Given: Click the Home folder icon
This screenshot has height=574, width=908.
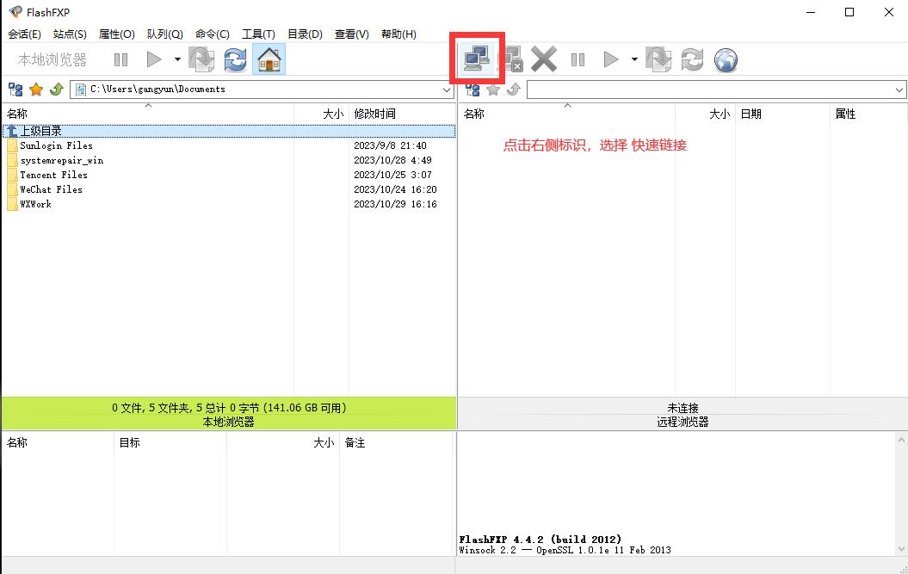Looking at the screenshot, I should point(269,59).
